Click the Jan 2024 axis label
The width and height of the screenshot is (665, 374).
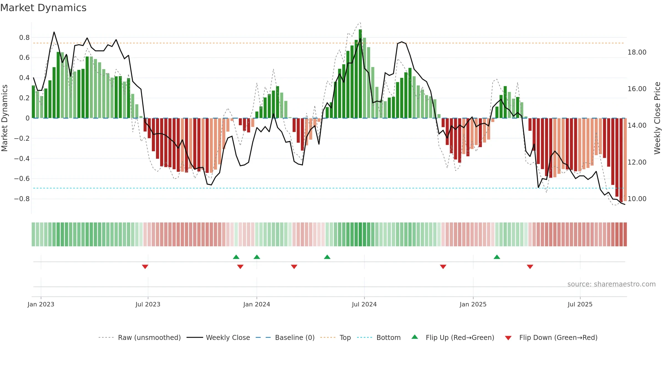click(x=257, y=304)
